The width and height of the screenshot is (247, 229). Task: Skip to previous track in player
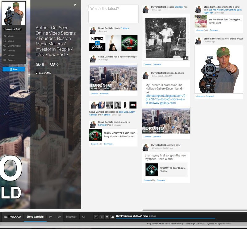(96, 217)
